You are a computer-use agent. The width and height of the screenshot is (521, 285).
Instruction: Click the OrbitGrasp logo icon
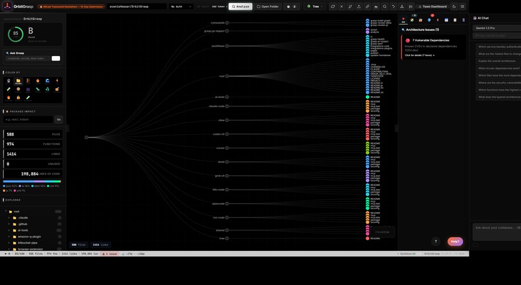coord(7,6)
